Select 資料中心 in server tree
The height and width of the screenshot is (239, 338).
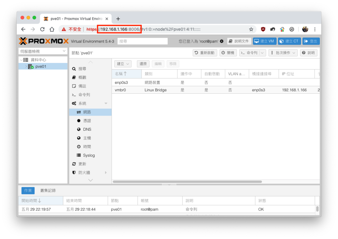(x=43, y=60)
